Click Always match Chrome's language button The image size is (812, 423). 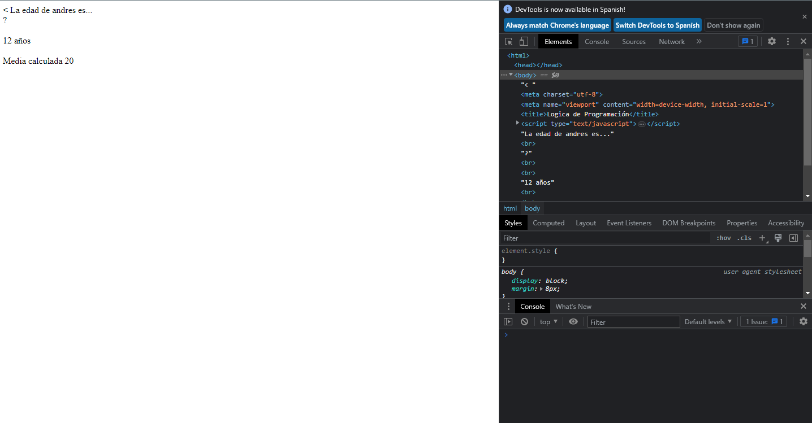coord(558,25)
